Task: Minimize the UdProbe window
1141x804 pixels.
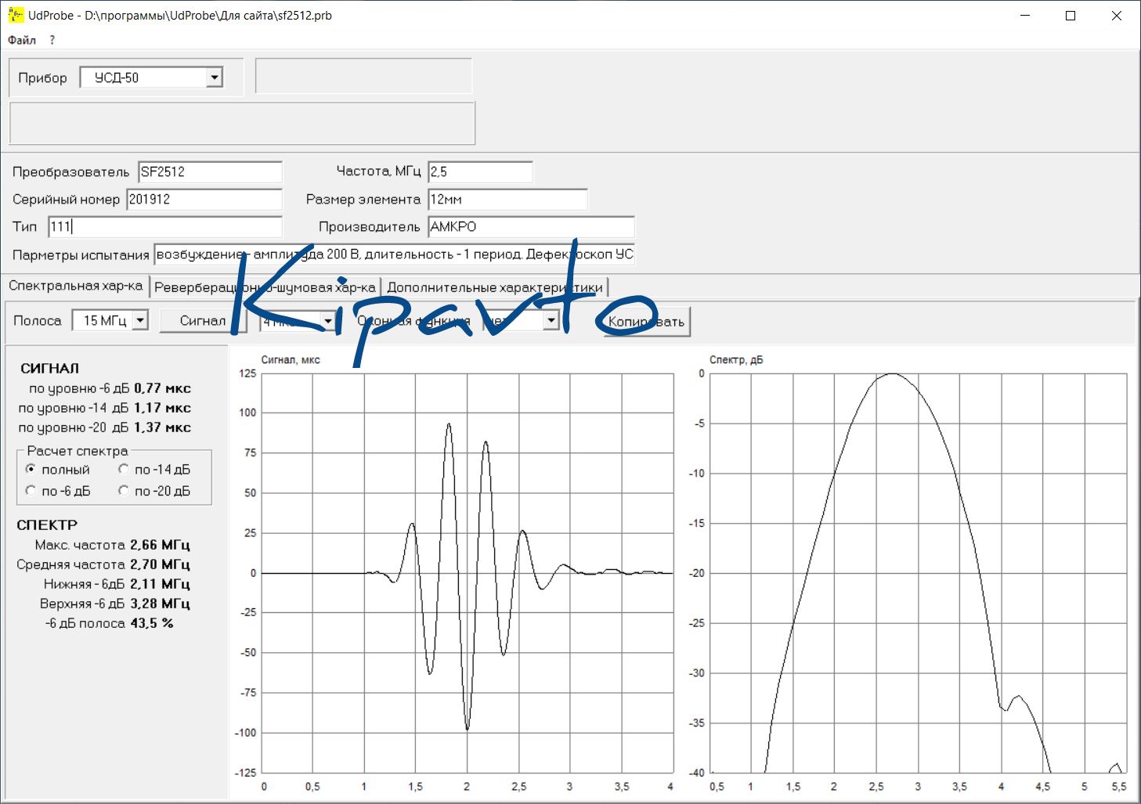Action: [1026, 16]
